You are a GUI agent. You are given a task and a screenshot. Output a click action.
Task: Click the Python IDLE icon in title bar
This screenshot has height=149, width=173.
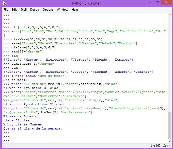point(4,3)
